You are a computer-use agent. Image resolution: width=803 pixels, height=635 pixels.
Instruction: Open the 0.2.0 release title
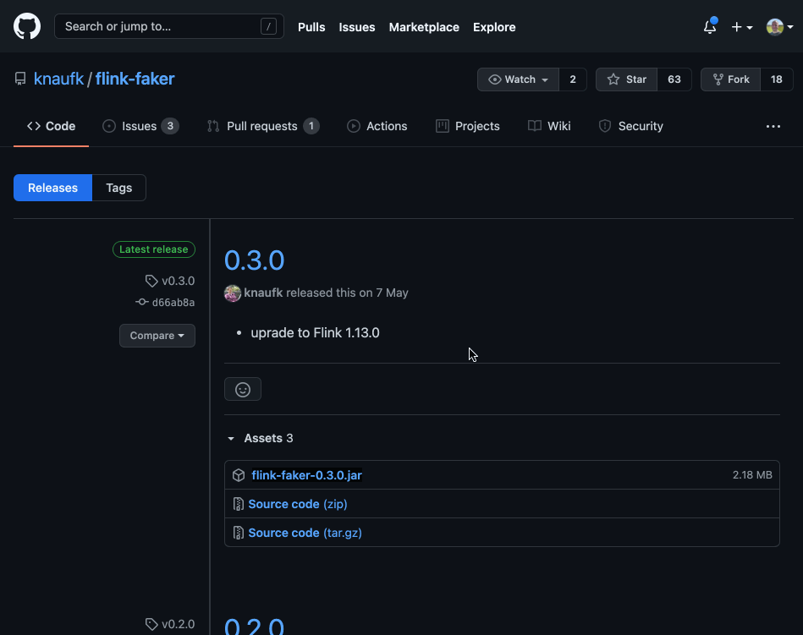pos(254,626)
